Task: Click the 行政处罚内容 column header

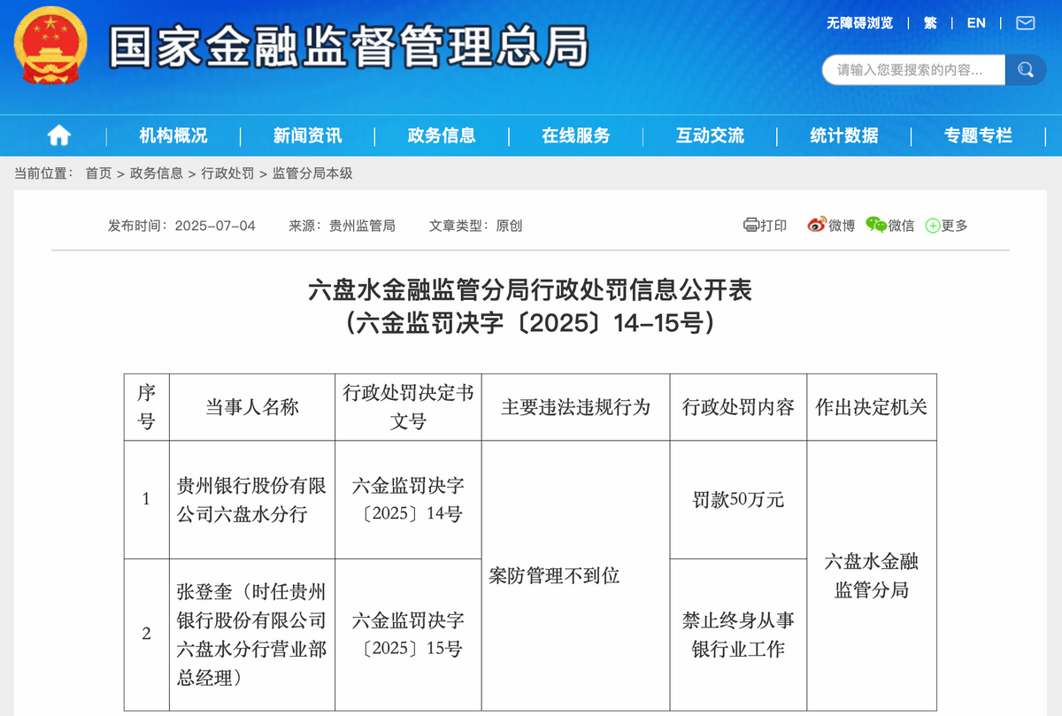Action: pos(738,407)
